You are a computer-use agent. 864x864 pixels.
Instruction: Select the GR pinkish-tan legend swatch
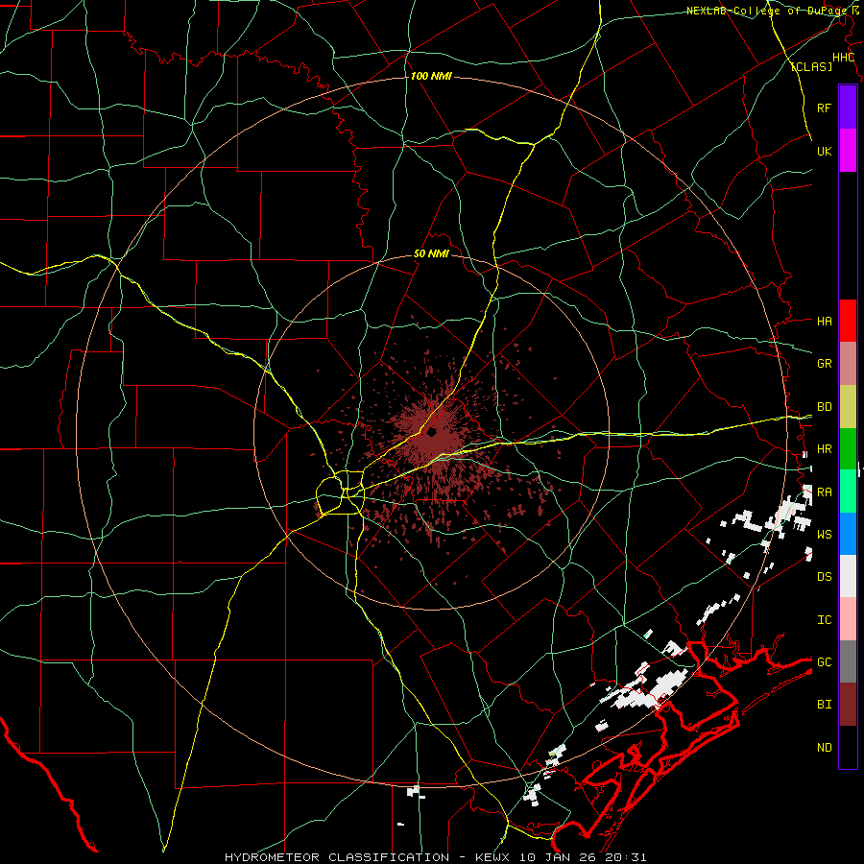pos(848,364)
